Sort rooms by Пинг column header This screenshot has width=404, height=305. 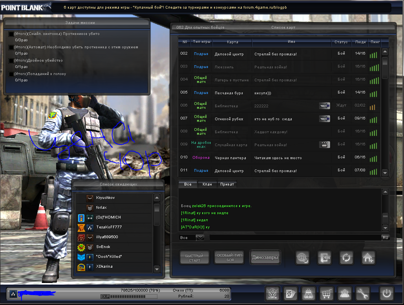click(375, 42)
